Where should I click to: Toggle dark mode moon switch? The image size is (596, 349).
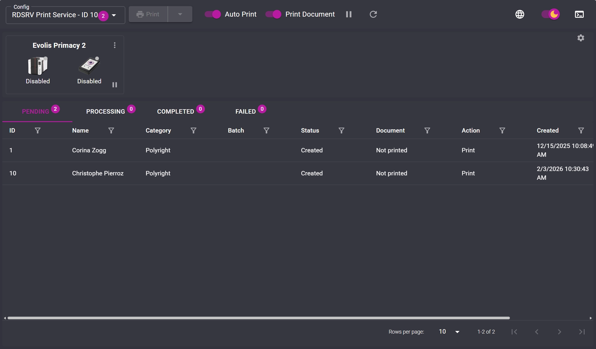(x=550, y=14)
